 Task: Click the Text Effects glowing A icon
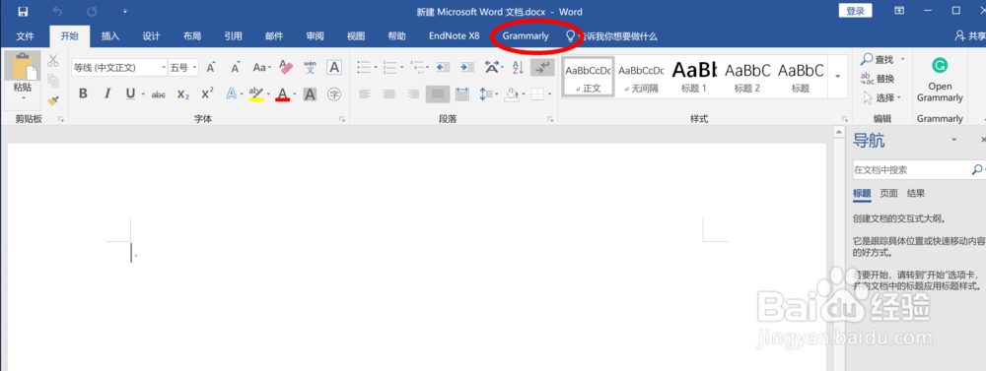pyautogui.click(x=231, y=94)
